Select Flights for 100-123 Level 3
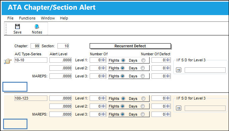This screenshot has height=131, width=229. [x=122, y=114]
